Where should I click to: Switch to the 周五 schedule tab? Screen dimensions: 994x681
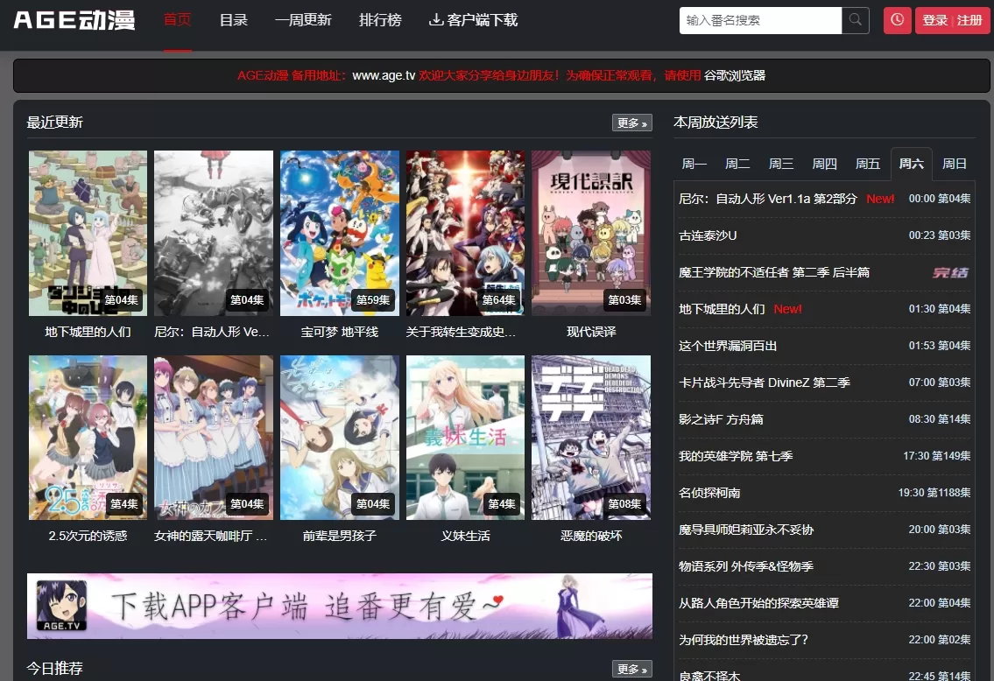tap(868, 164)
